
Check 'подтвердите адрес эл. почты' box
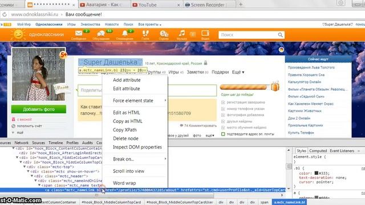coord(223,134)
